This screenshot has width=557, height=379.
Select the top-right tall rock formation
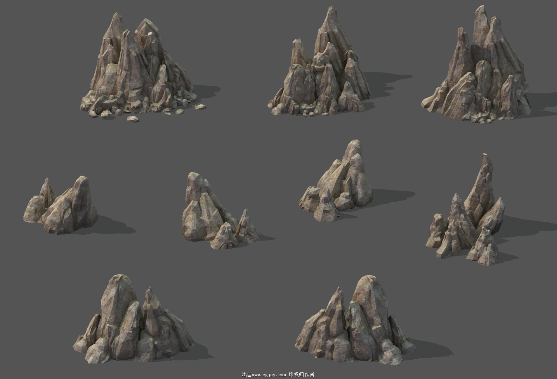(x=476, y=64)
